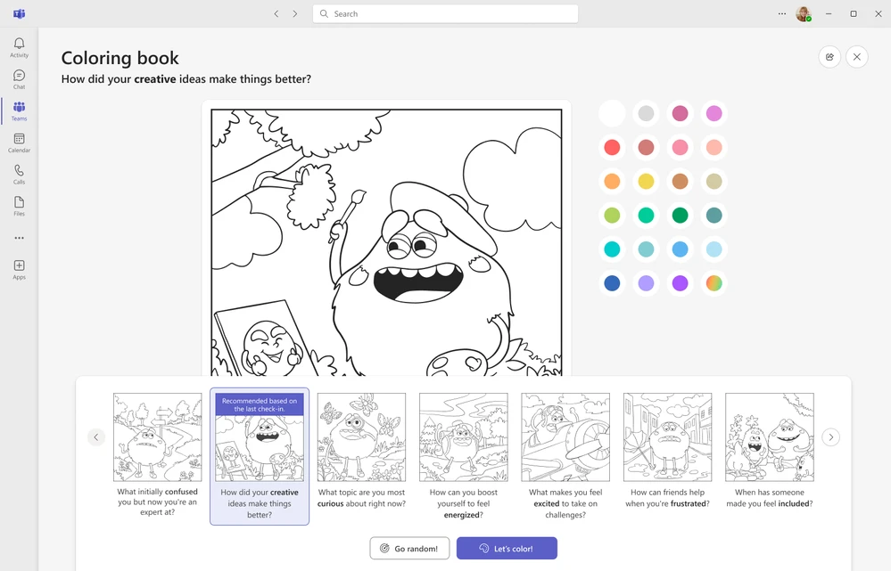Screen dimensions: 891x571
Task: Open the top-bar settings menu (three dots)
Action: pos(781,13)
